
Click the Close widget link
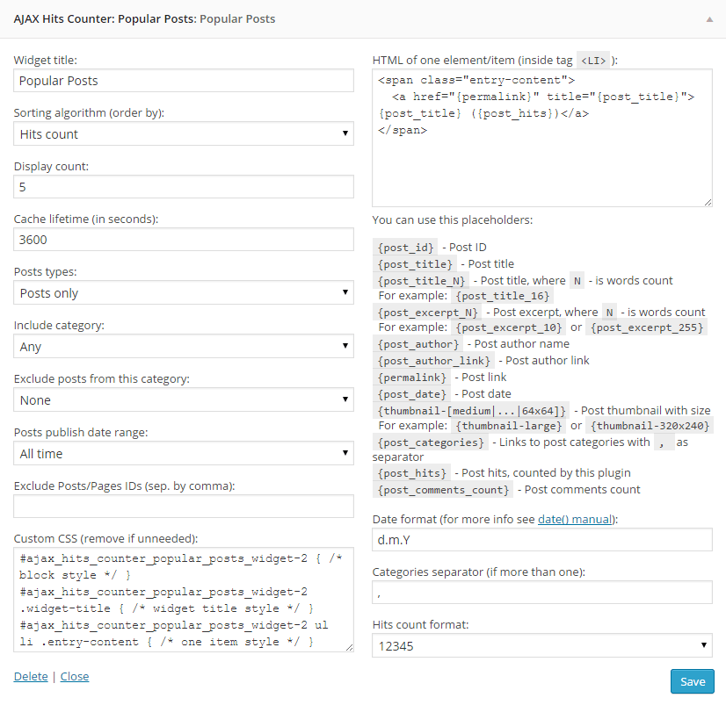click(75, 676)
